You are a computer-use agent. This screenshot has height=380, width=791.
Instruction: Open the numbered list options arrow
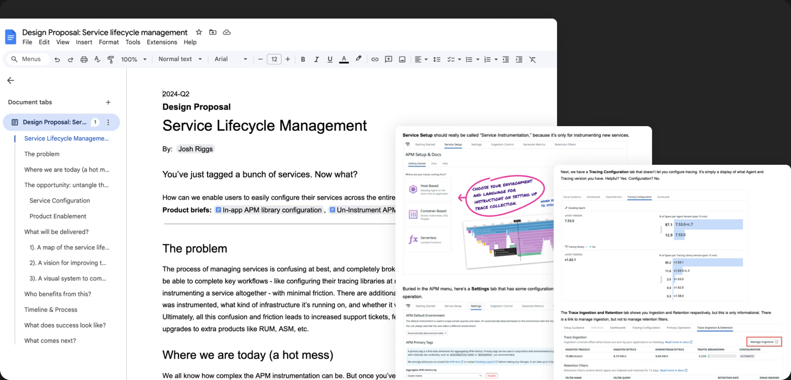coord(496,59)
